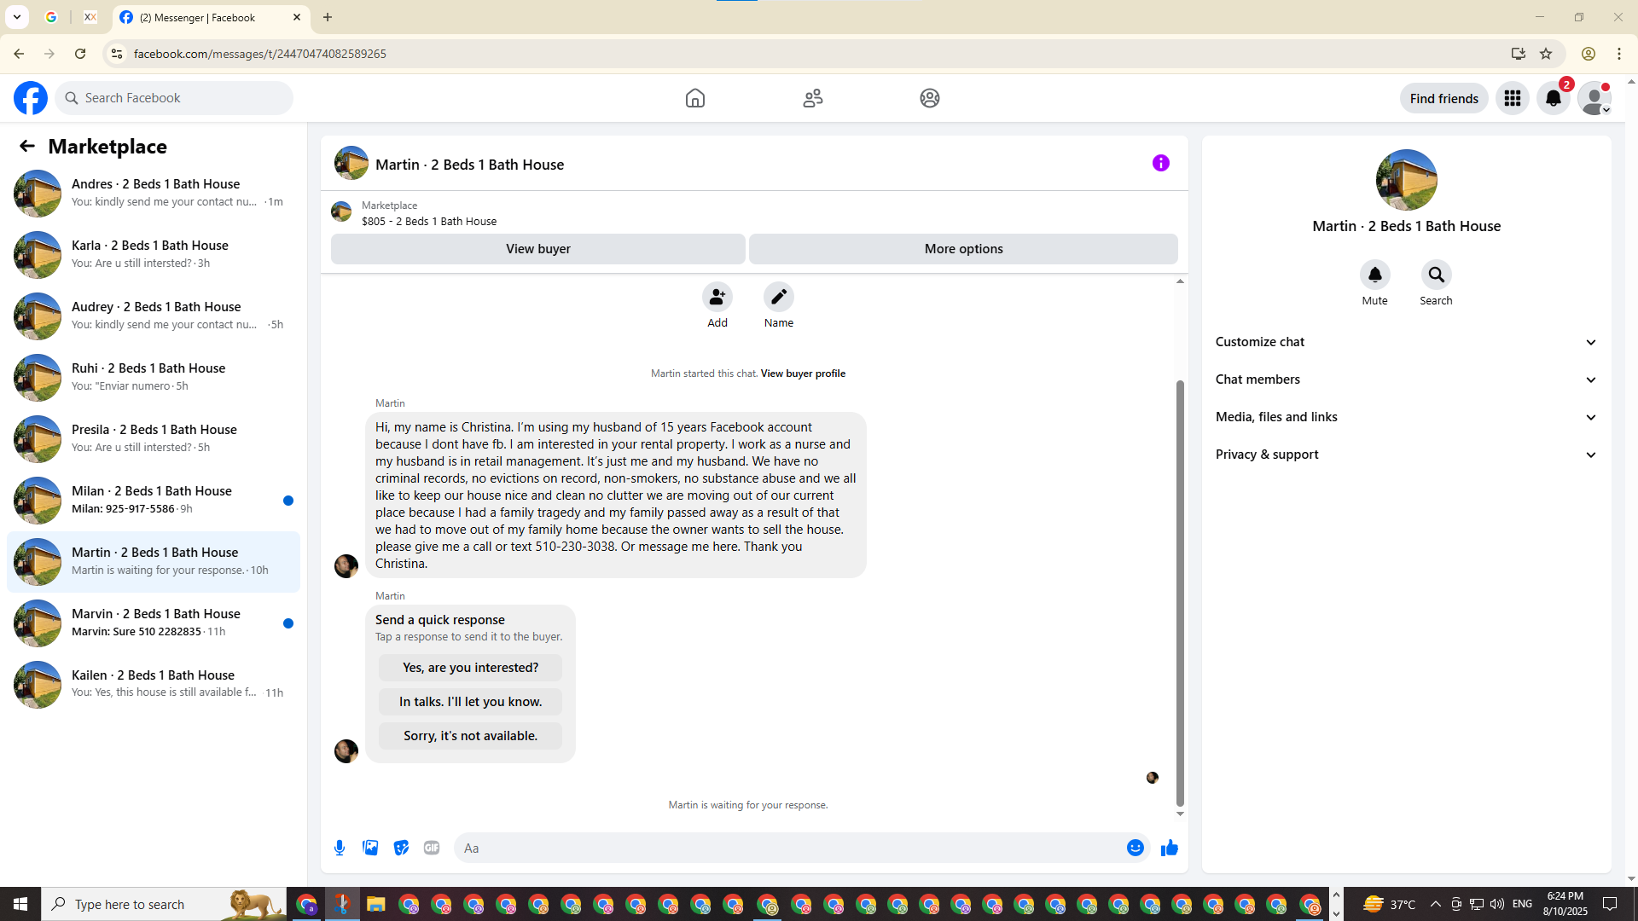1638x921 pixels.
Task: Go to Facebook Home tab
Action: [694, 98]
